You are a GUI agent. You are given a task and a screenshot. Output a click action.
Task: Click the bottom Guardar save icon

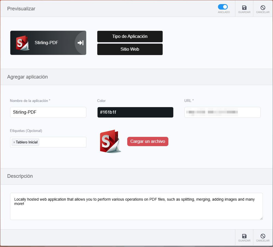click(244, 236)
